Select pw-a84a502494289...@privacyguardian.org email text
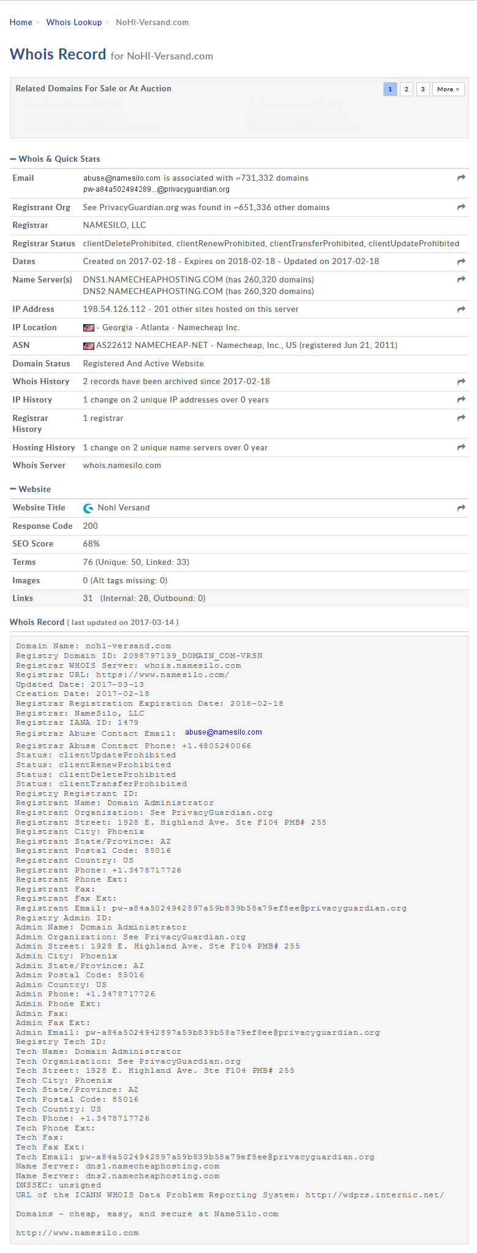Viewport: 477px width, 1253px height. click(x=157, y=189)
